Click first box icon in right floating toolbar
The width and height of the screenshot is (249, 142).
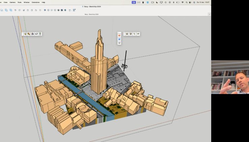(x=127, y=34)
